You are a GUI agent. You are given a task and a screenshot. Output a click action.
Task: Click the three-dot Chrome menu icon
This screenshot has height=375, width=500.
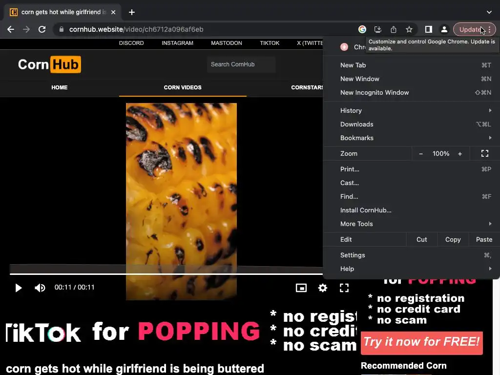[x=489, y=29]
